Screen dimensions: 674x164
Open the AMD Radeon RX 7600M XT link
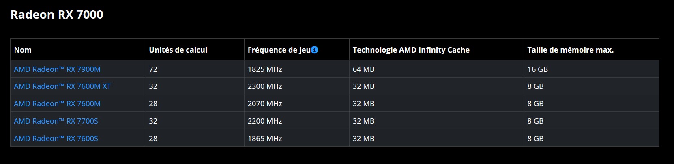[62, 86]
